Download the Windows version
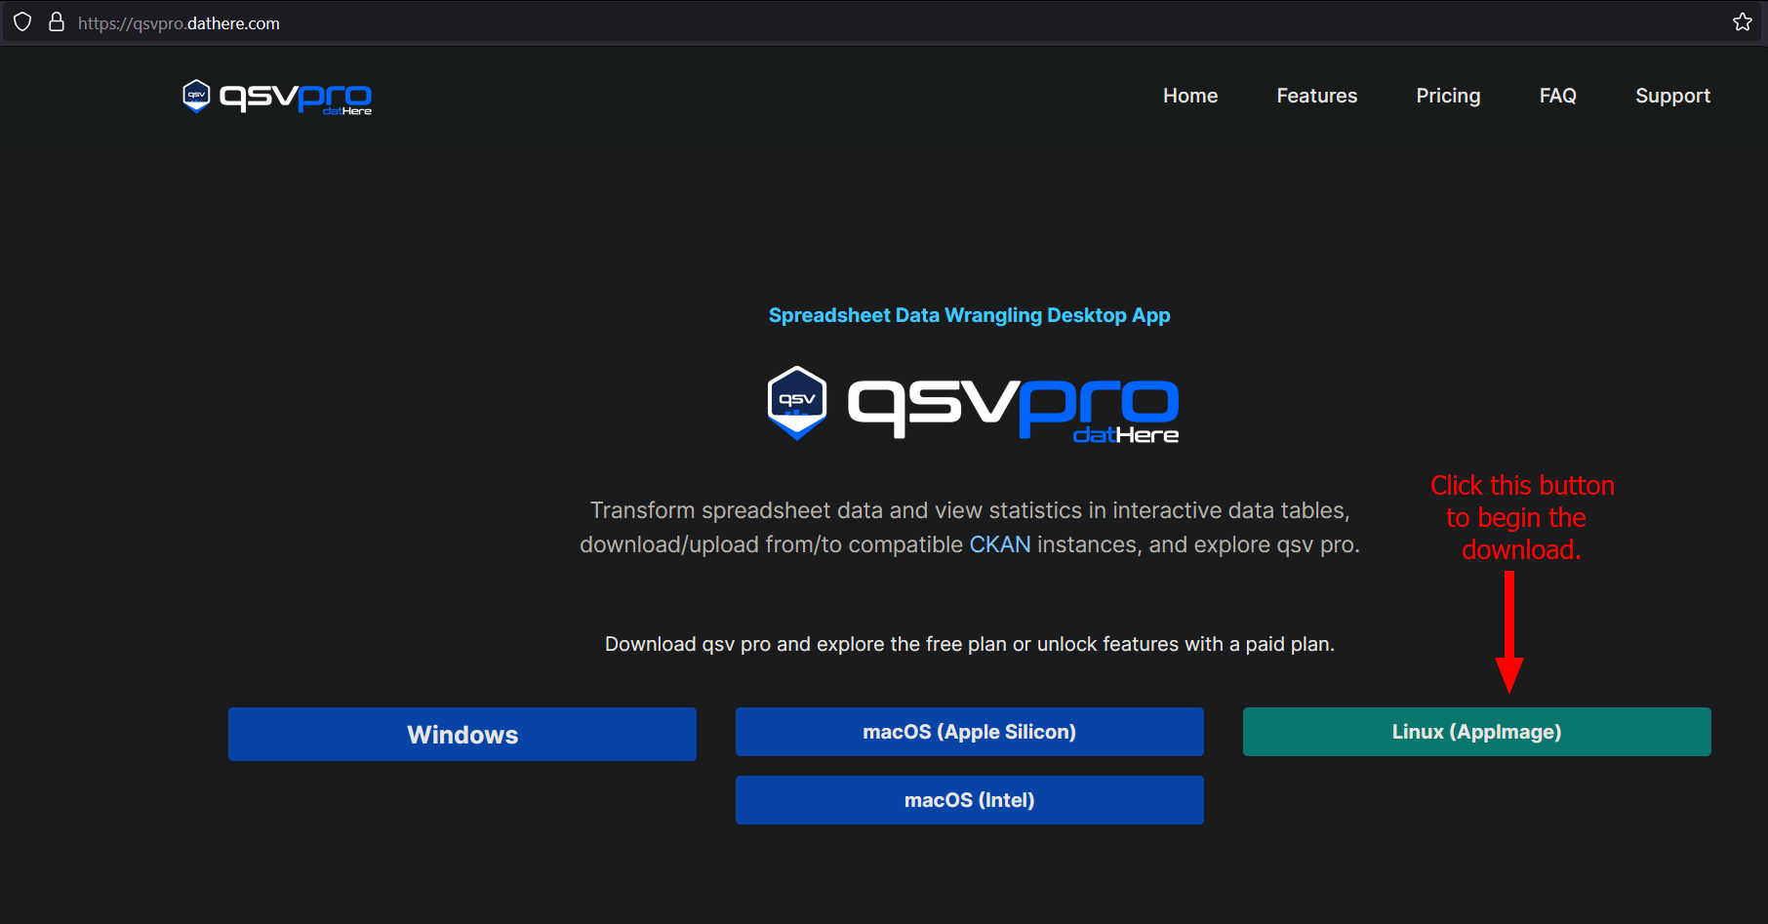Viewport: 1768px width, 924px height. pyautogui.click(x=462, y=734)
